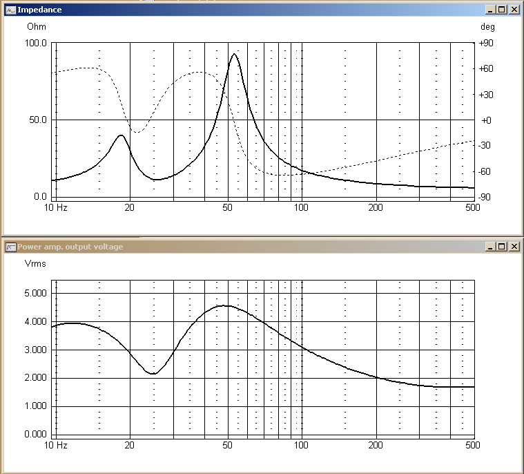Click the 1.000 Vrms axis value
This screenshot has height=474, width=524.
(x=35, y=406)
